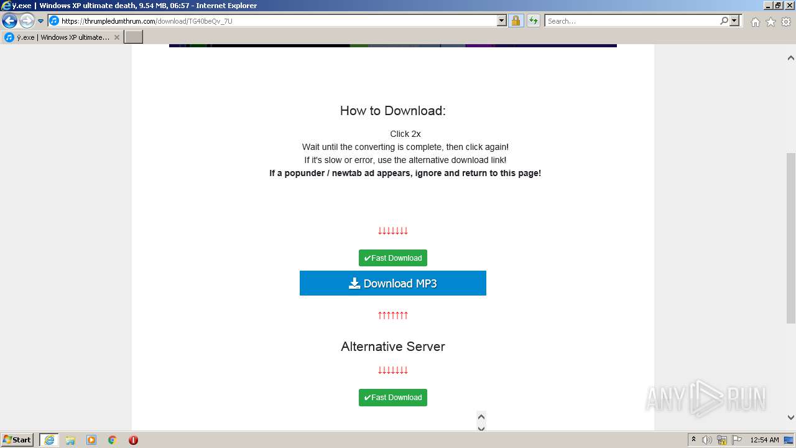Click the 'If it's slow or error' line
This screenshot has height=448, width=796.
[x=405, y=160]
